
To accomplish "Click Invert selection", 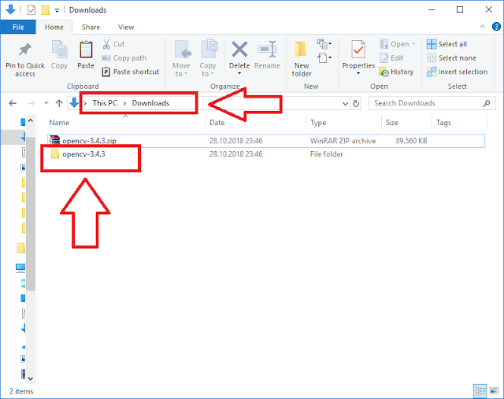I will (x=457, y=72).
